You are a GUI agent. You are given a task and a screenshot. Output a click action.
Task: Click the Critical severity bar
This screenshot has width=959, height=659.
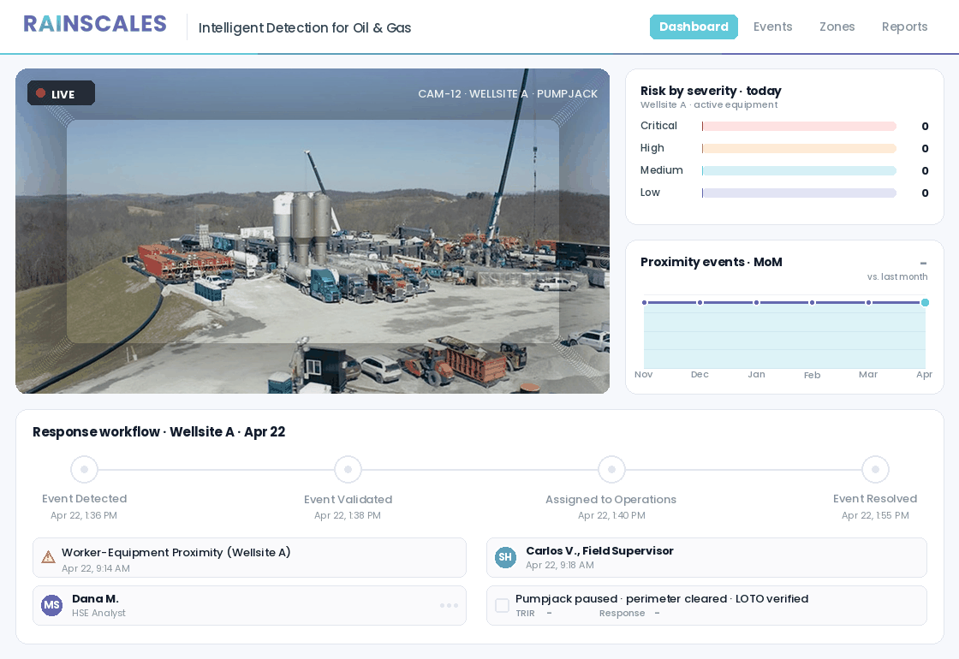click(799, 127)
